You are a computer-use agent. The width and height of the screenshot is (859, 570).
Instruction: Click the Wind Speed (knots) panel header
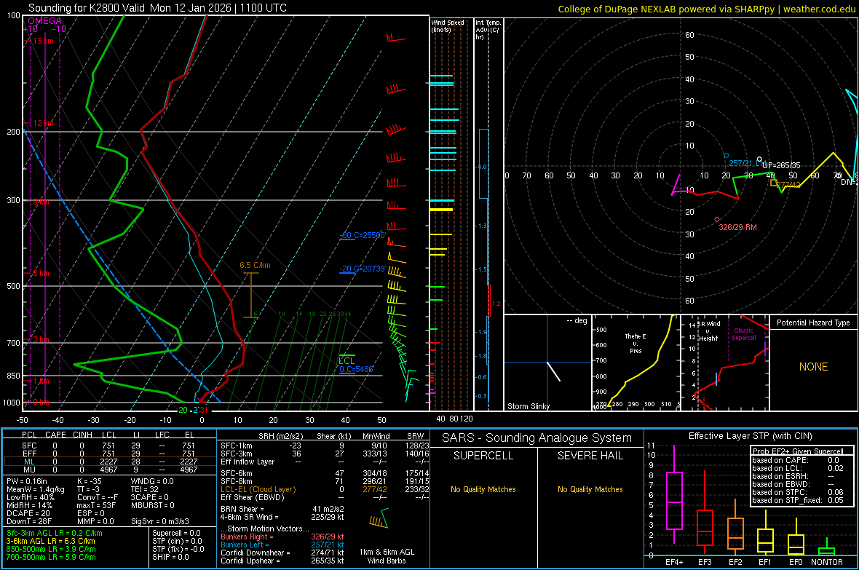point(448,25)
